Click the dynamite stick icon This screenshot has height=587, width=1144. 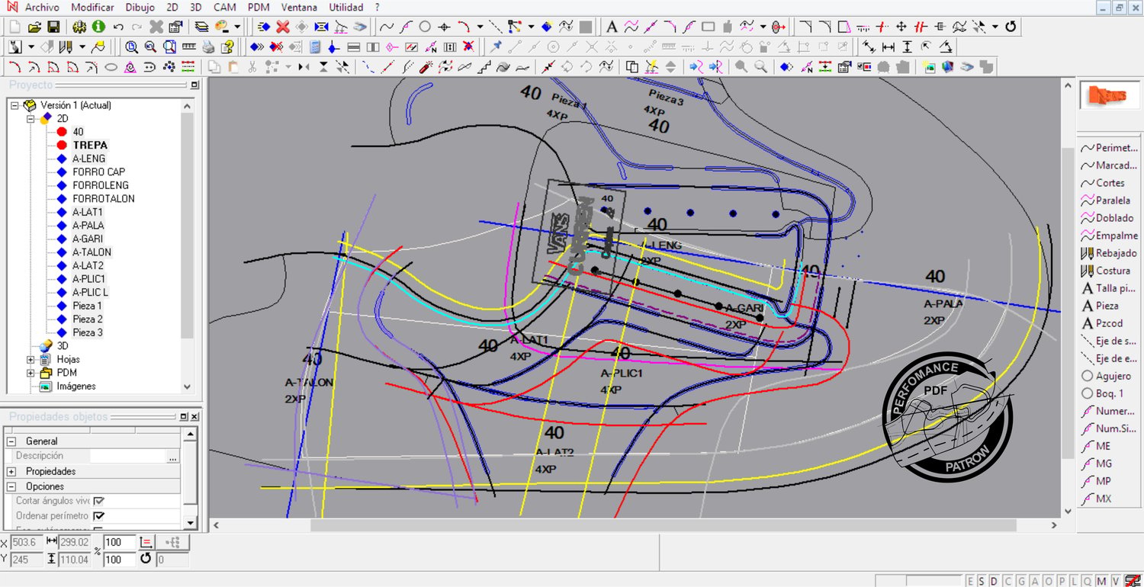tap(426, 67)
